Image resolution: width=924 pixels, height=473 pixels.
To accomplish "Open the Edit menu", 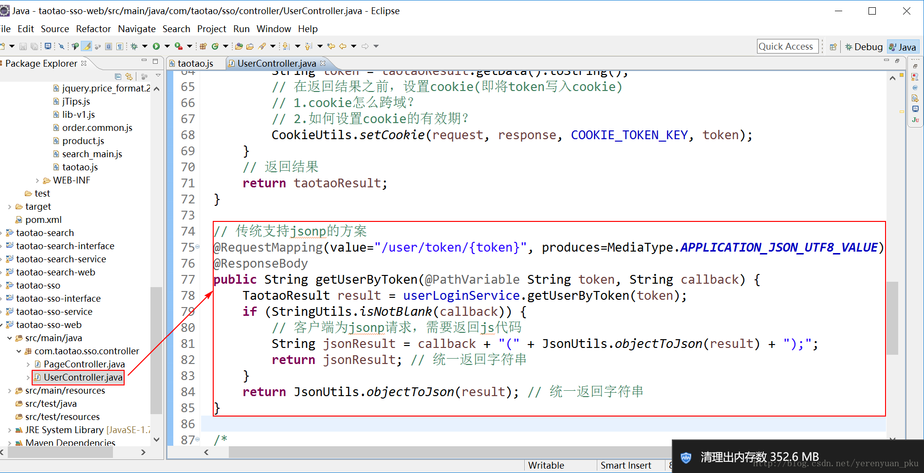I will click(26, 29).
